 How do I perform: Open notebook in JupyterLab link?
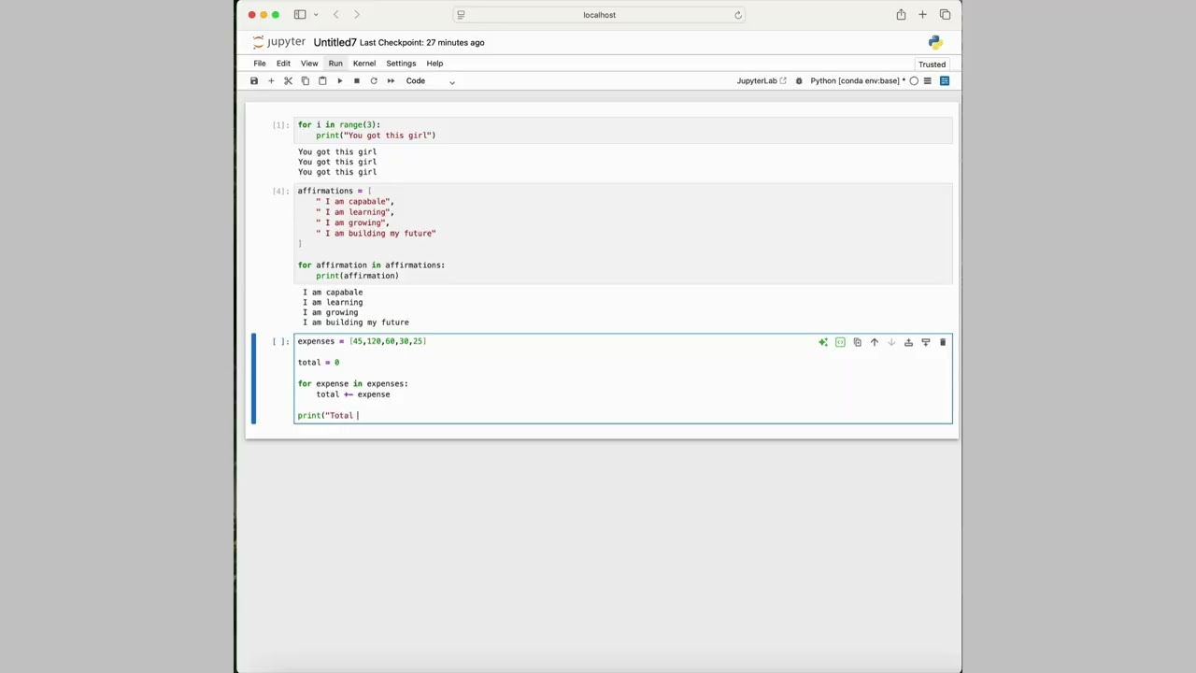tap(762, 81)
